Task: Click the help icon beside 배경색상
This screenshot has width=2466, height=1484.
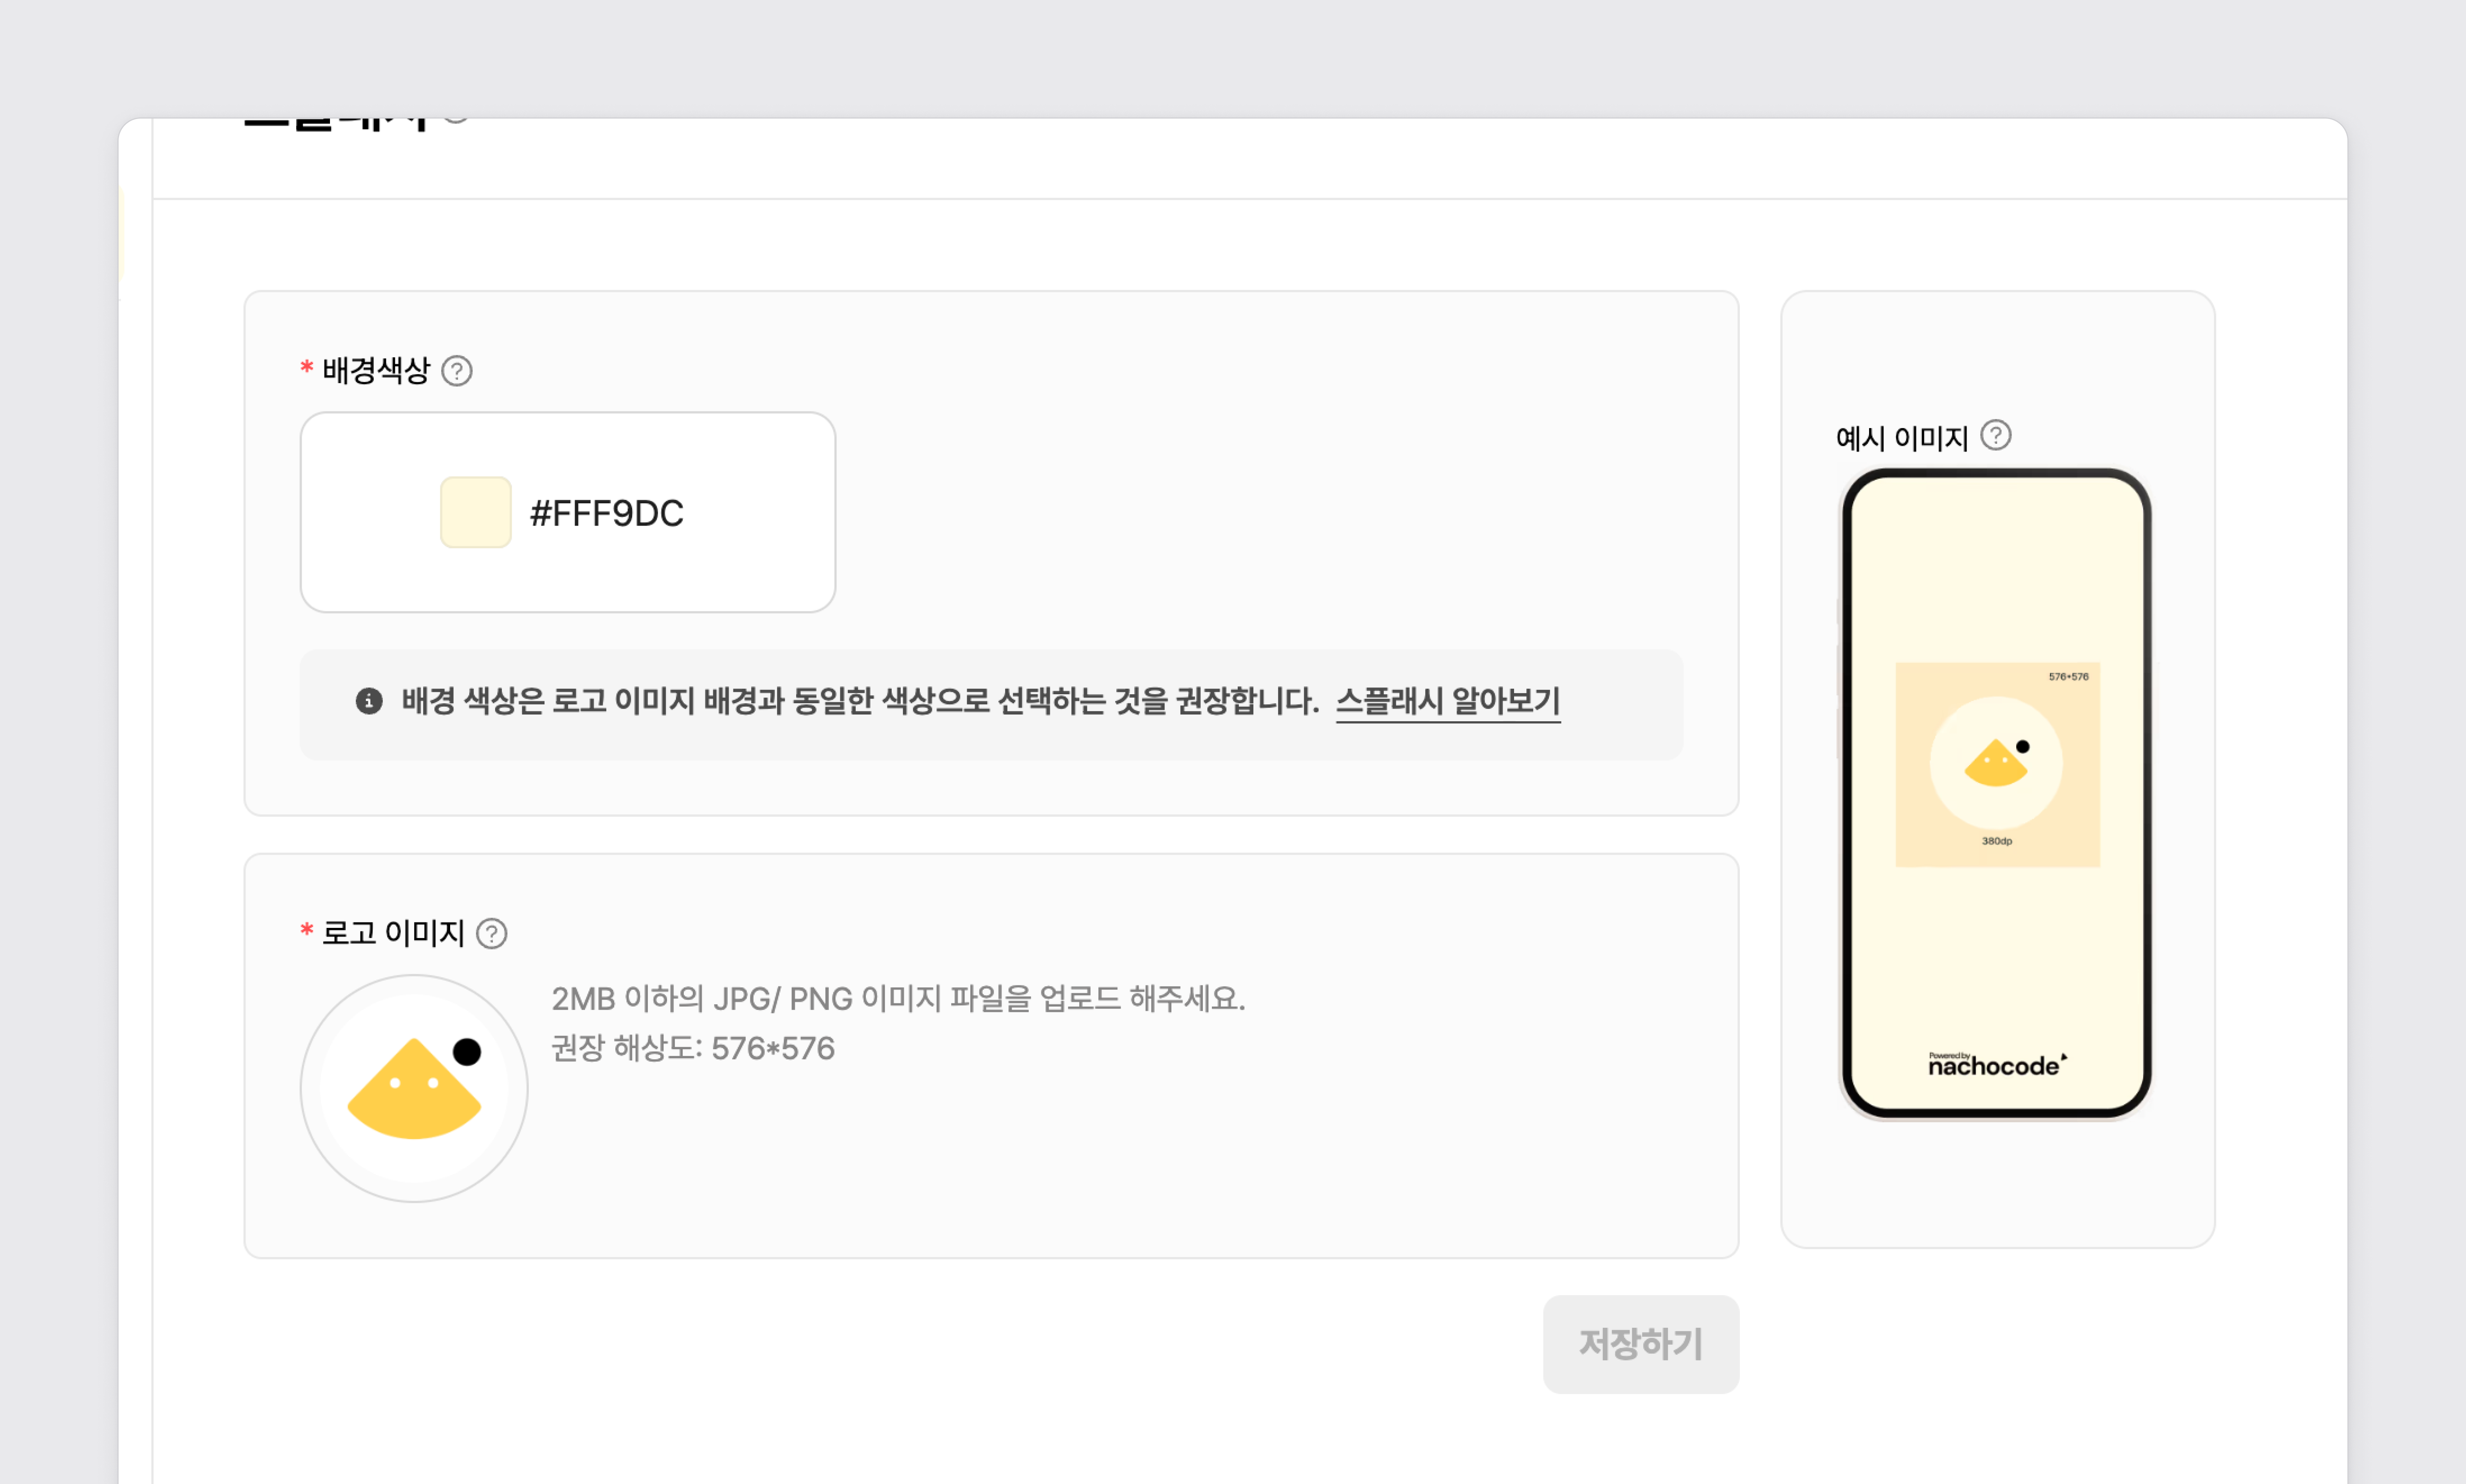Action: tap(457, 371)
